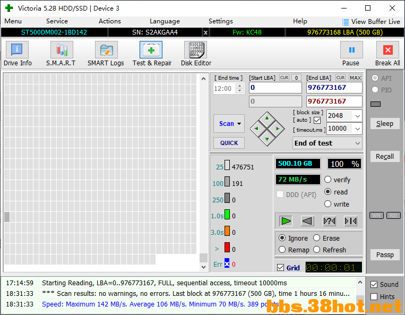The height and width of the screenshot is (315, 405).
Task: Click the red Break All icon
Action: click(x=387, y=50)
